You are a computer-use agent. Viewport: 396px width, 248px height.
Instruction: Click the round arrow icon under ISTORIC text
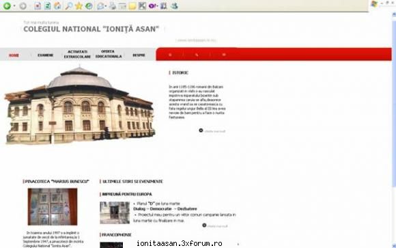[201, 130]
